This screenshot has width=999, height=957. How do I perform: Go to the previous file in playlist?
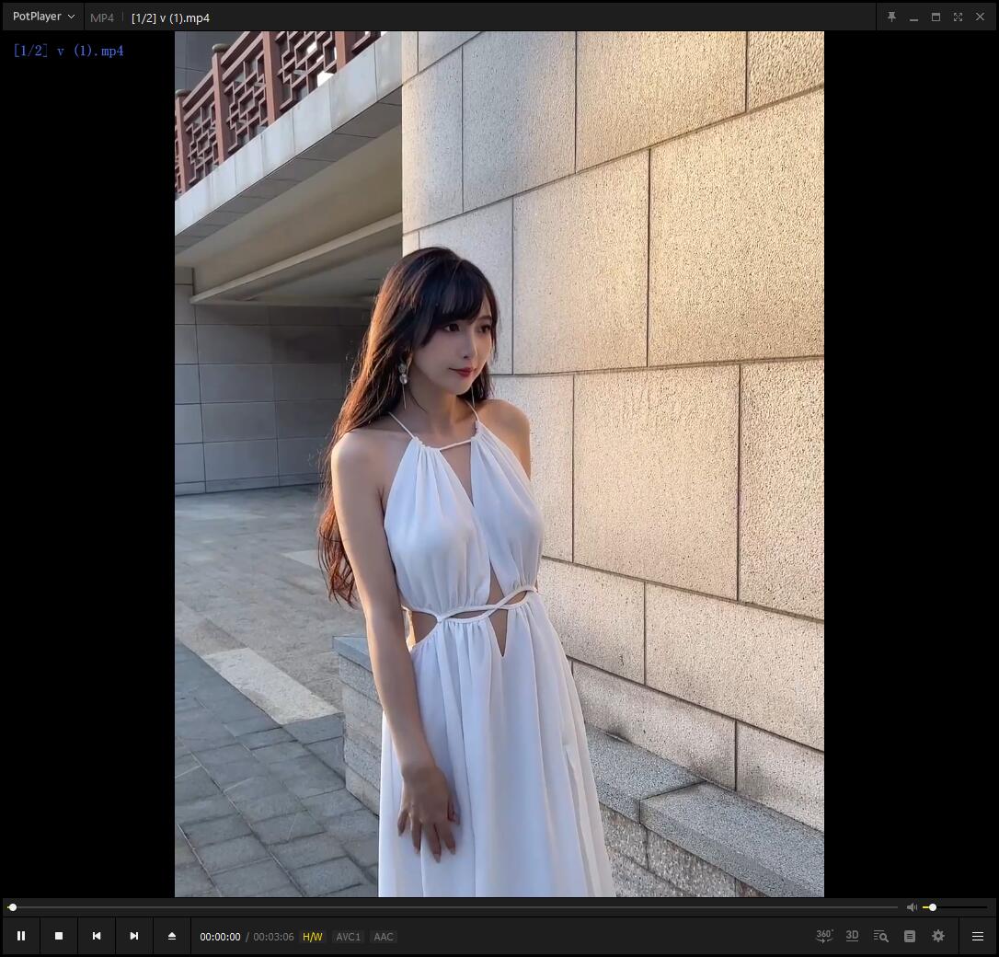pyautogui.click(x=97, y=935)
